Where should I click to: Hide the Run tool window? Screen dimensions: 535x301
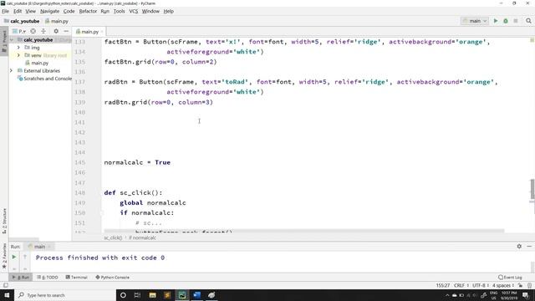tap(529, 246)
